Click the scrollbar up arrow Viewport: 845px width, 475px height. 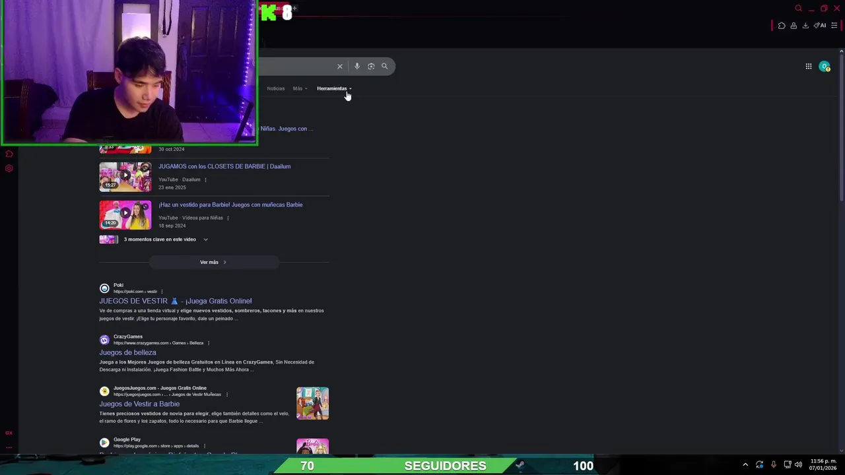(x=841, y=51)
